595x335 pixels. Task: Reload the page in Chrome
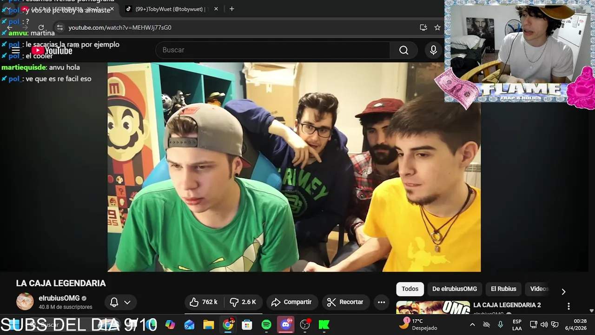point(41,27)
